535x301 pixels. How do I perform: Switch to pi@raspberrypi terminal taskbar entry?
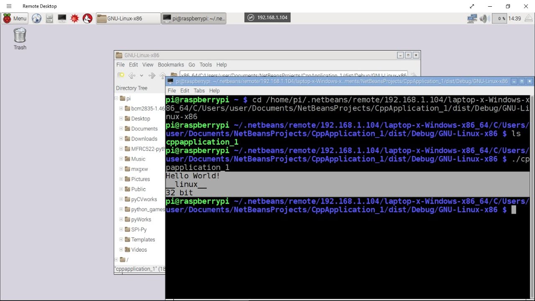pyautogui.click(x=194, y=18)
